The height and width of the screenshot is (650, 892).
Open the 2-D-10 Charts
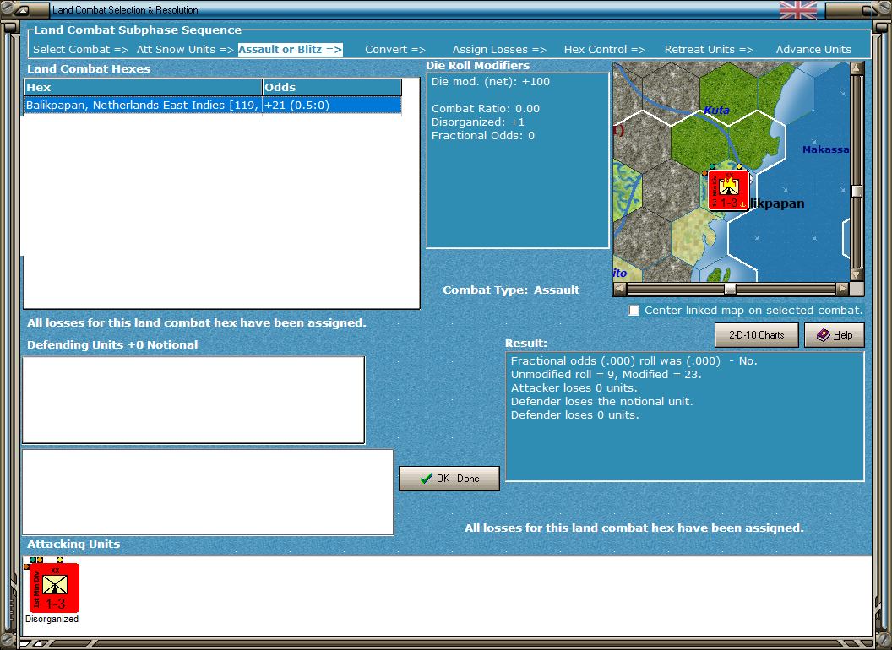pyautogui.click(x=757, y=335)
